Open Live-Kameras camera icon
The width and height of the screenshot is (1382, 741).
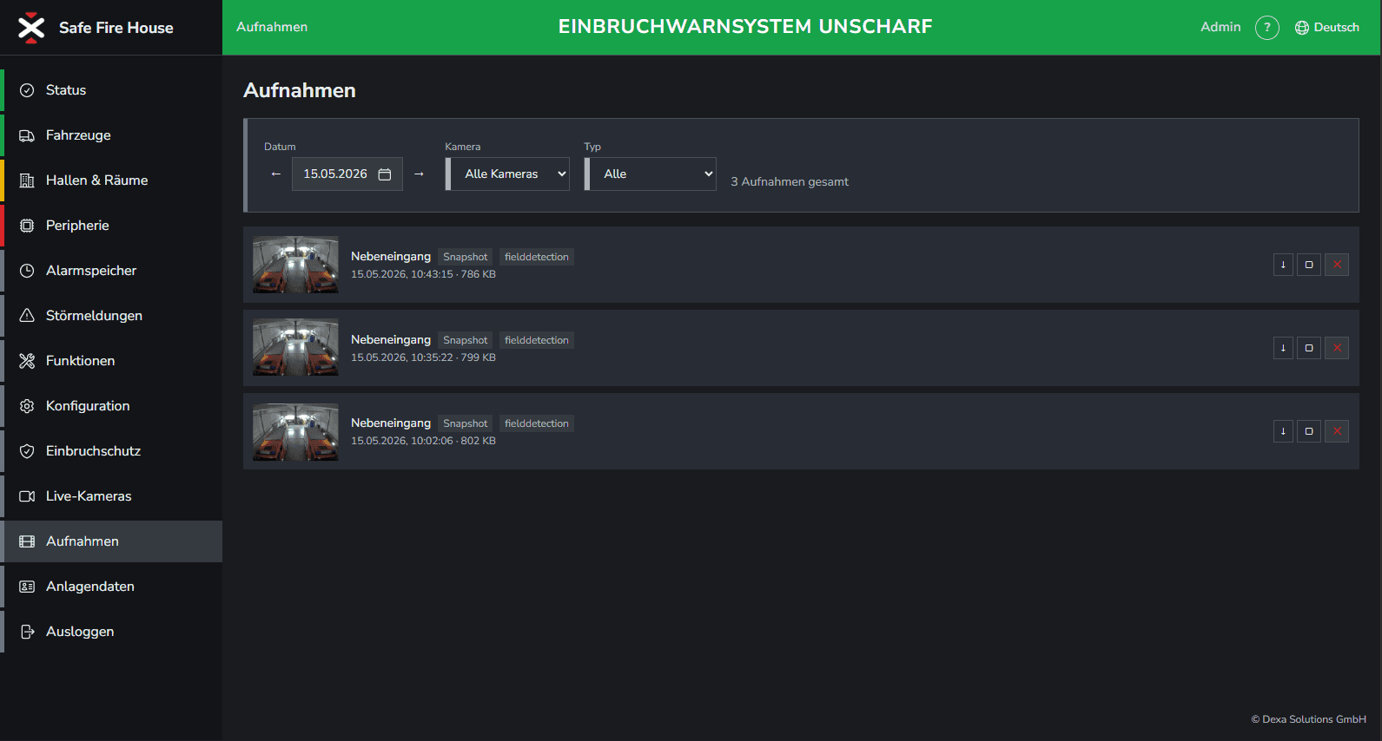(x=27, y=496)
